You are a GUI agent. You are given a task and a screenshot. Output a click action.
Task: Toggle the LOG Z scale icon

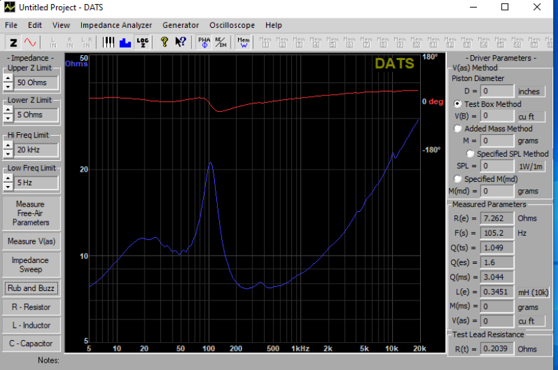coord(143,43)
